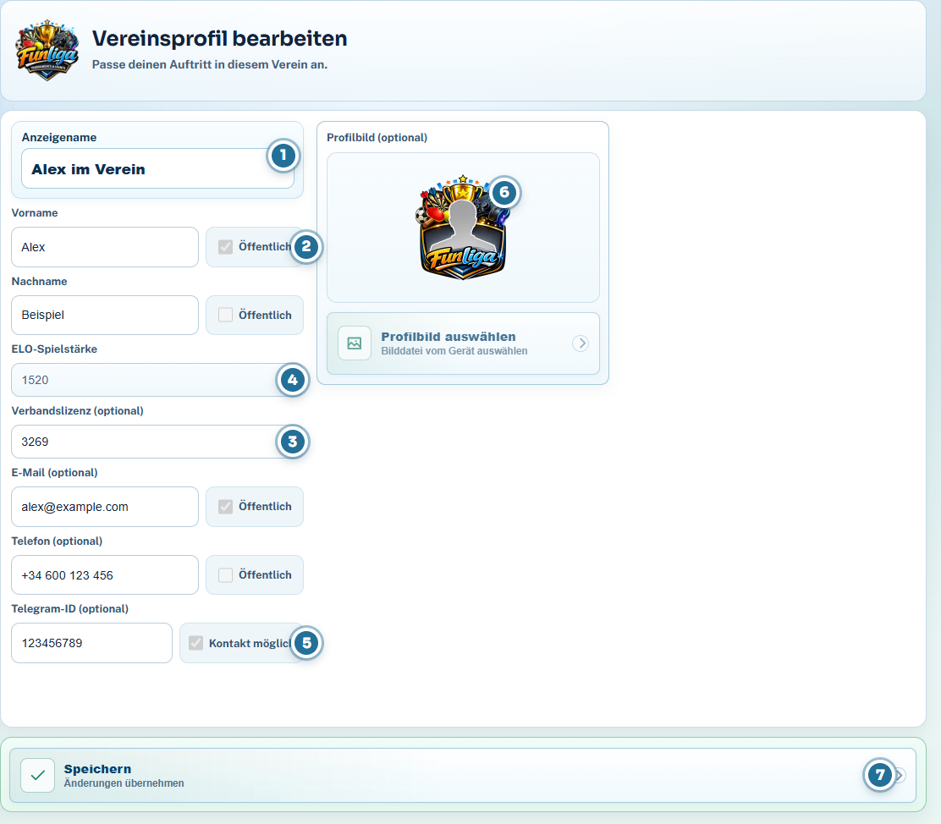Viewport: 941px width, 824px height.
Task: Toggle Kontakt möglich checkbox for Telegram
Action: coord(195,643)
